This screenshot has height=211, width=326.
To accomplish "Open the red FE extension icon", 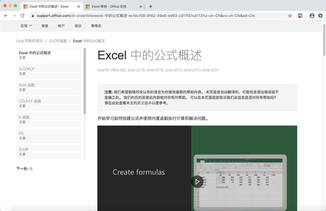I will pyautogui.click(x=300, y=16).
